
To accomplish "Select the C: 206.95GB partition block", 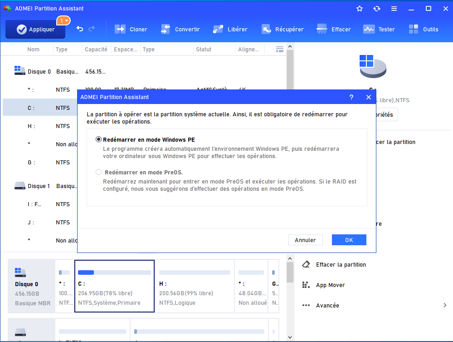I will [x=114, y=286].
